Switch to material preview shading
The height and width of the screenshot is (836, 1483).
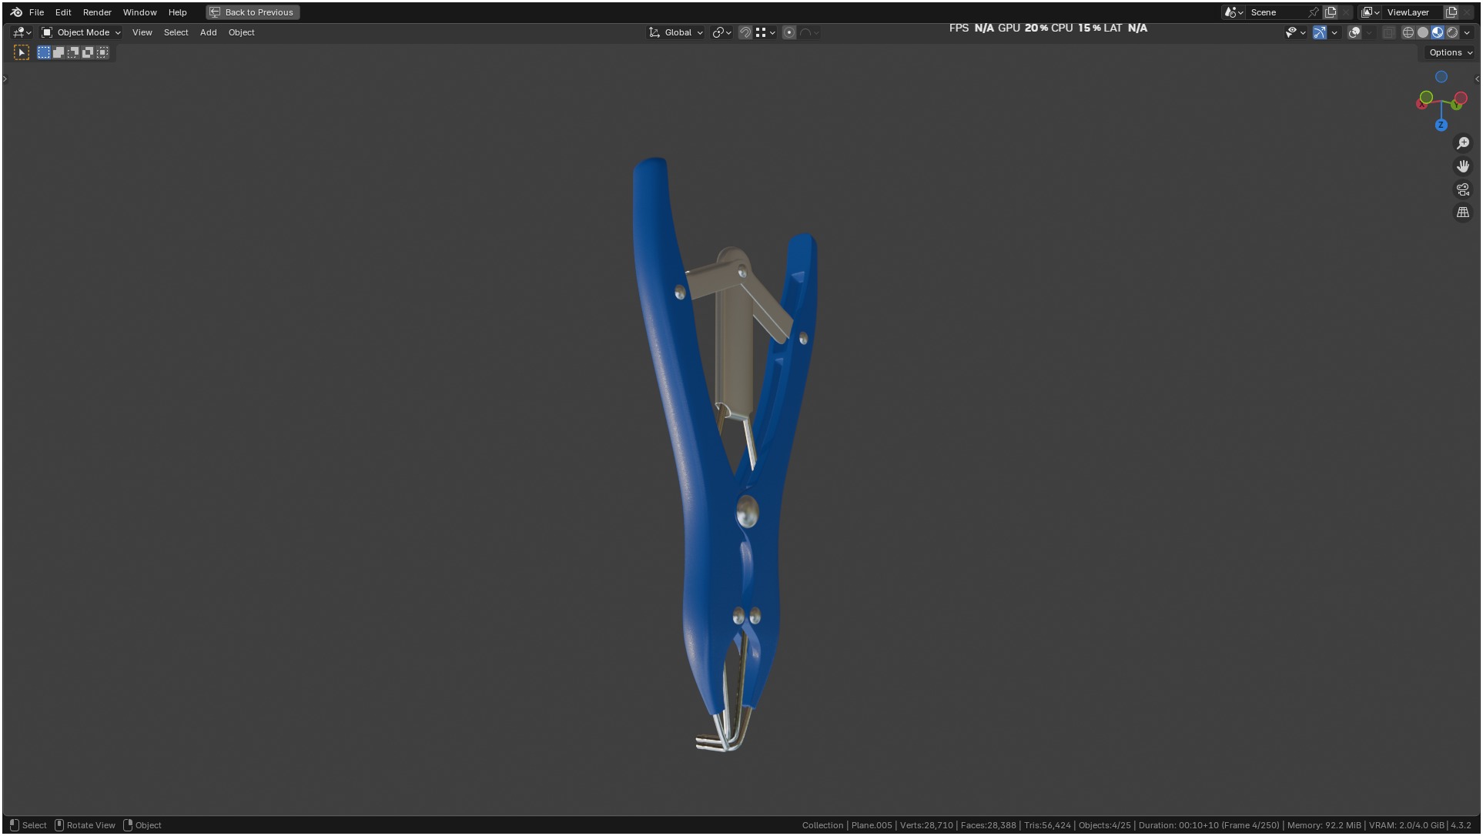click(1438, 32)
